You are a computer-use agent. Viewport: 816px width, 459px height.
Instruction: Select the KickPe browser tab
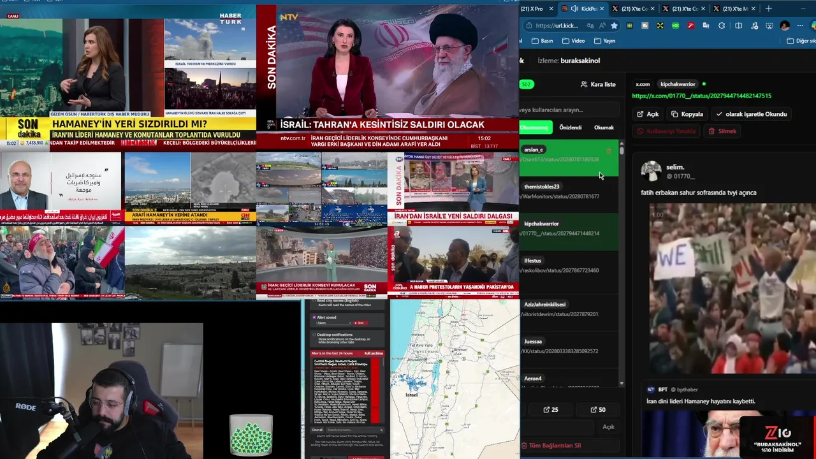click(582, 8)
